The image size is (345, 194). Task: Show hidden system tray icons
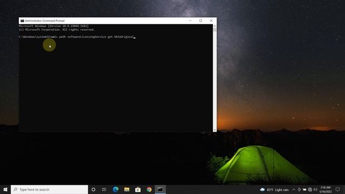(x=294, y=190)
